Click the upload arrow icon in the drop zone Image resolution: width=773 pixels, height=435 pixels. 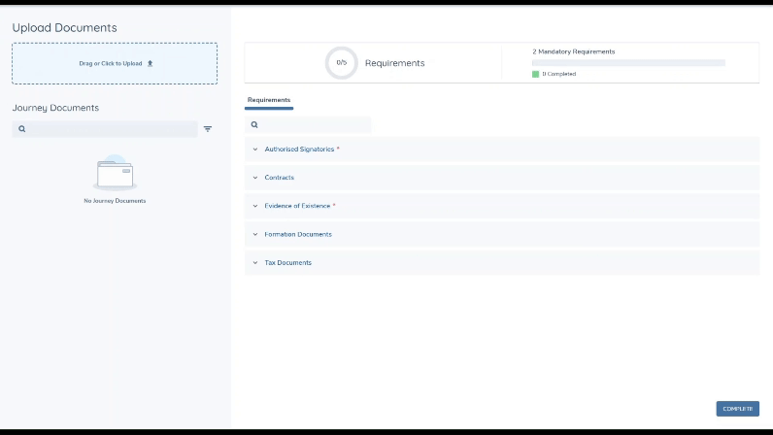(x=151, y=64)
